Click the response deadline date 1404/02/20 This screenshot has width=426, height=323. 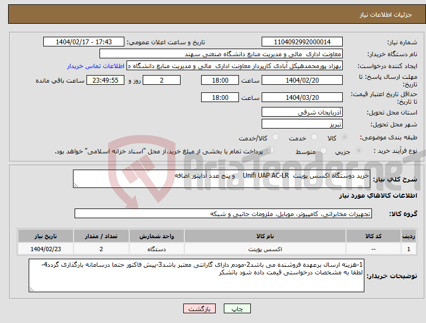pyautogui.click(x=302, y=80)
